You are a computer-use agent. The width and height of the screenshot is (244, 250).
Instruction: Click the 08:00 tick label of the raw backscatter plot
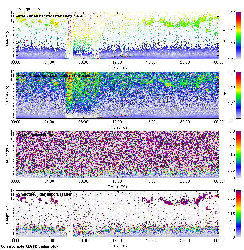pos(83,122)
